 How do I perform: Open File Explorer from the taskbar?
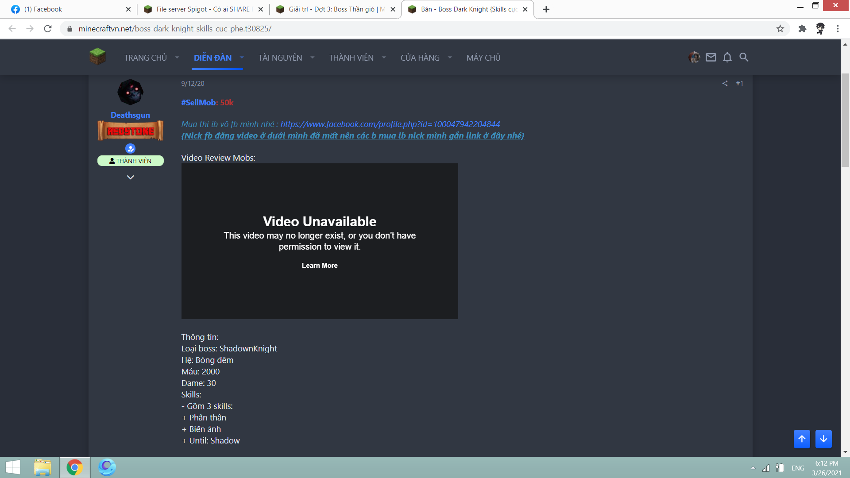click(42, 467)
